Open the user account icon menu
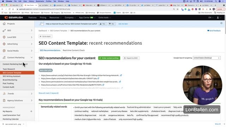Viewport: 226px width, 127px height. [x=219, y=18]
